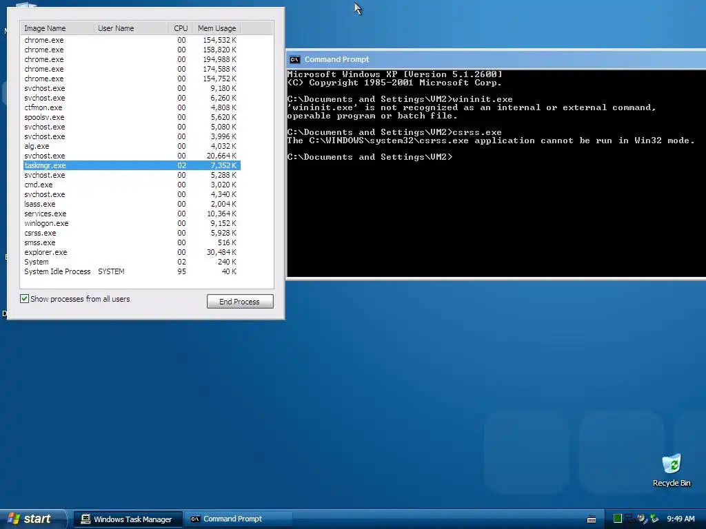706x529 pixels.
Task: Select the svchost.exe process using 5,080 K
Action: coord(132,127)
